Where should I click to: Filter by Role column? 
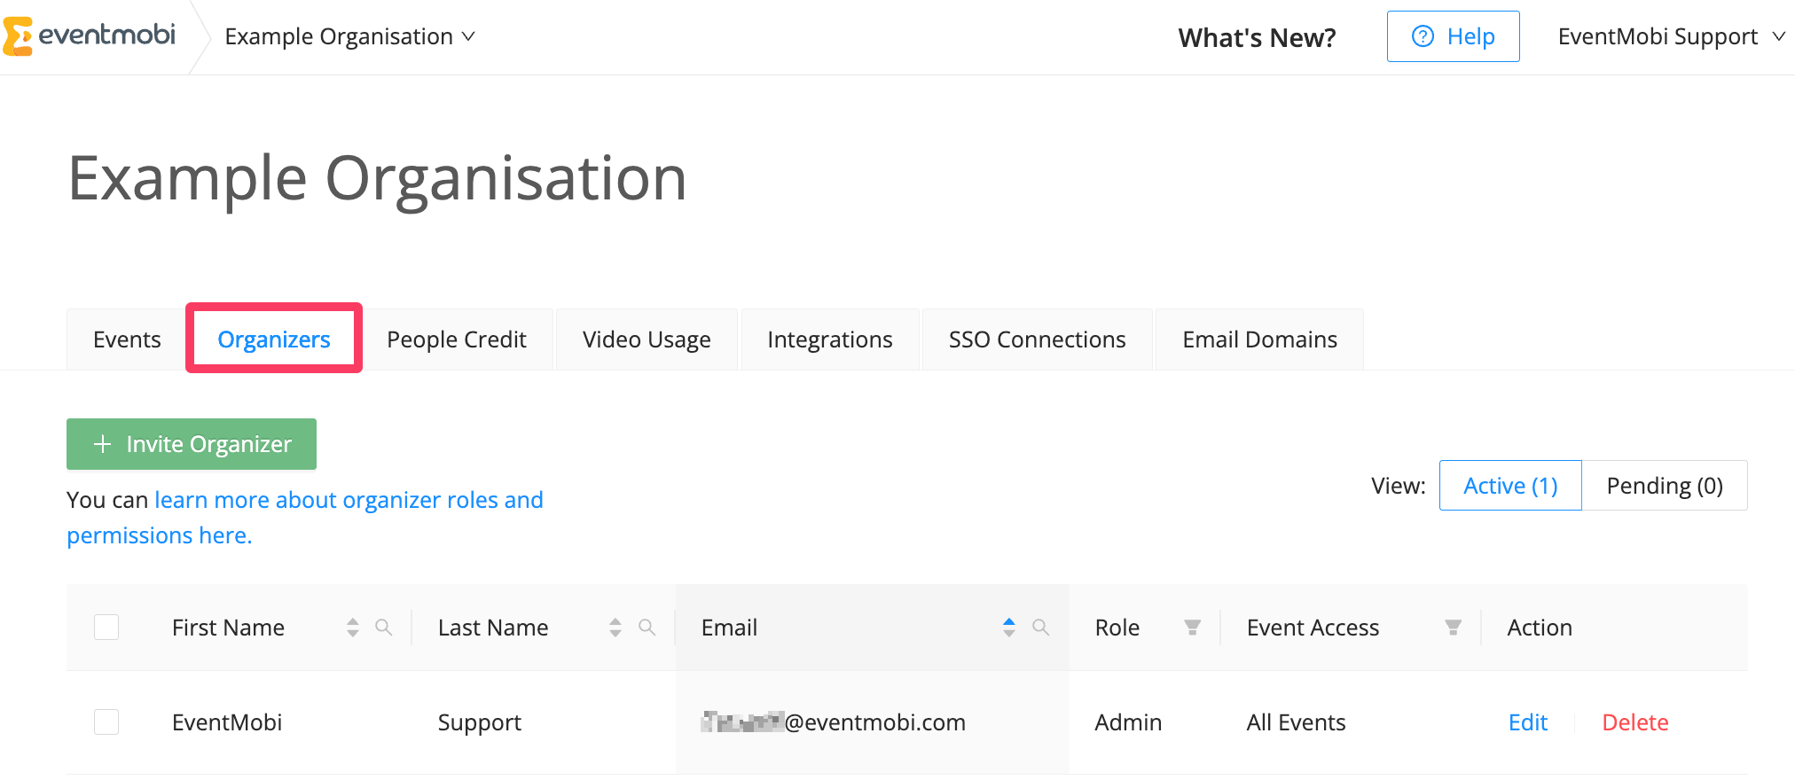pyautogui.click(x=1193, y=628)
